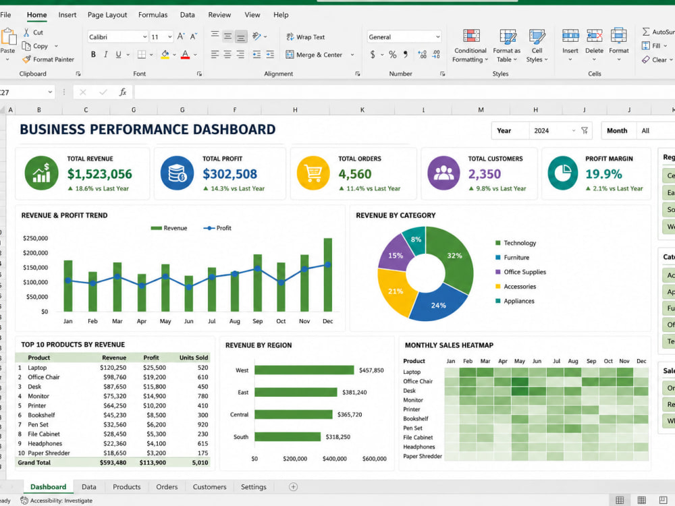Click the Clear eraser button

[x=656, y=60]
